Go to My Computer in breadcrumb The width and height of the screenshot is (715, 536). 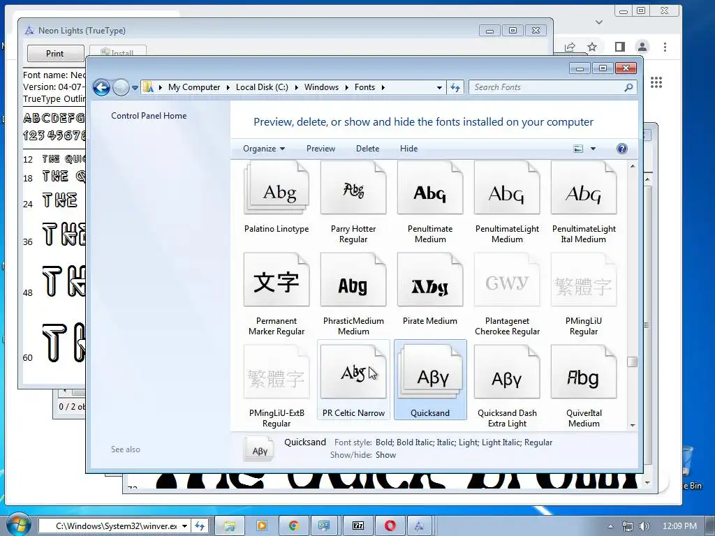point(194,87)
